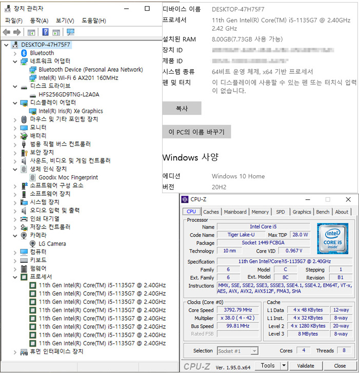Open the 보기(V) menu

[x=65, y=21]
